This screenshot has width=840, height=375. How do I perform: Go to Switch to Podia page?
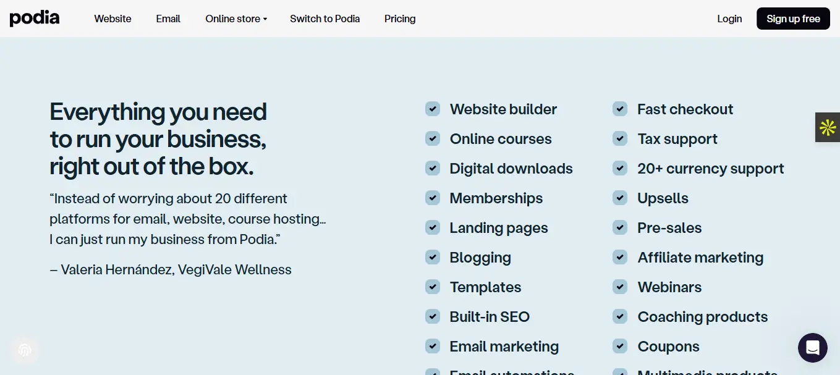pyautogui.click(x=325, y=19)
